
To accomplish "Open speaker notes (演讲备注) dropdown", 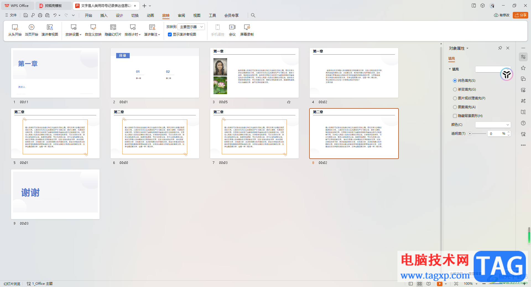I will tap(152, 30).
